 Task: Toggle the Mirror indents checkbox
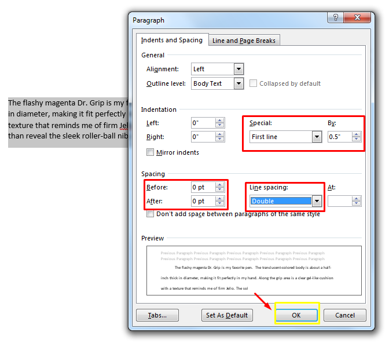coord(150,152)
